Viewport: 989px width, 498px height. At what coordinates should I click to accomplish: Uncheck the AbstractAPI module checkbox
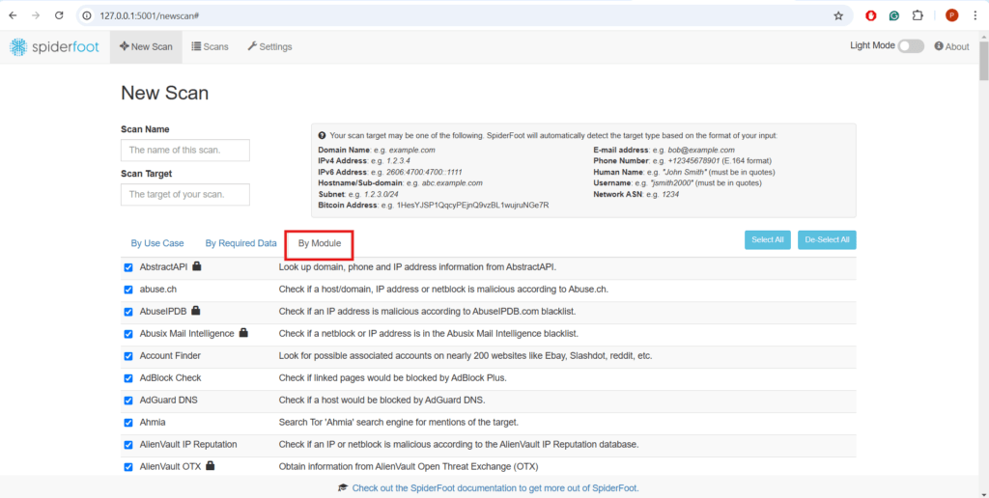click(128, 267)
